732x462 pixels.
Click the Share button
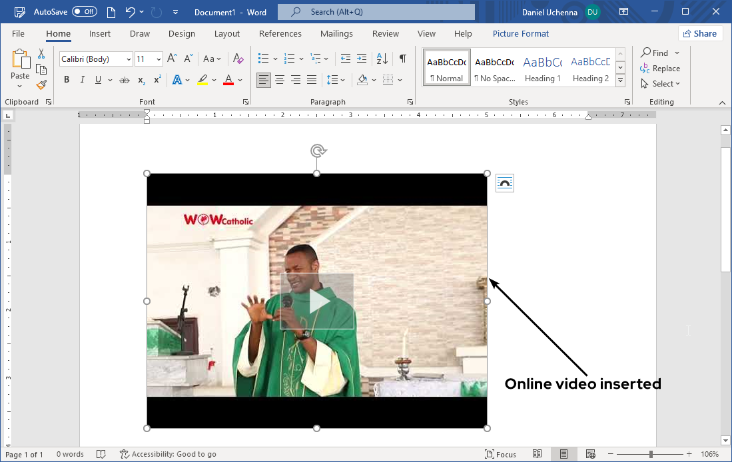coord(700,33)
